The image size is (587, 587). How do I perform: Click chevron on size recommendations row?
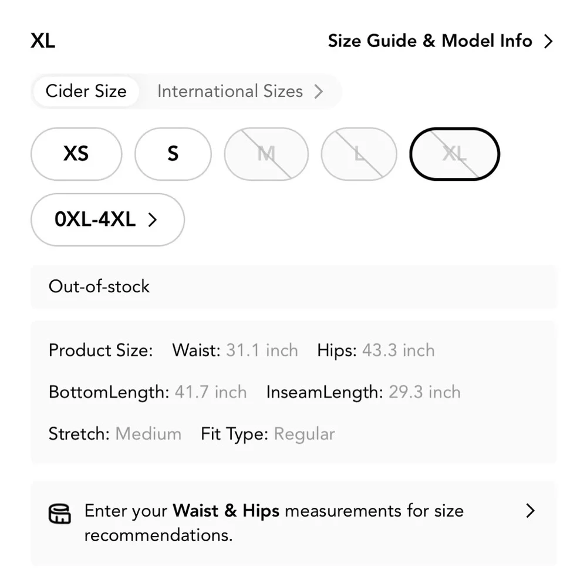coord(531,511)
